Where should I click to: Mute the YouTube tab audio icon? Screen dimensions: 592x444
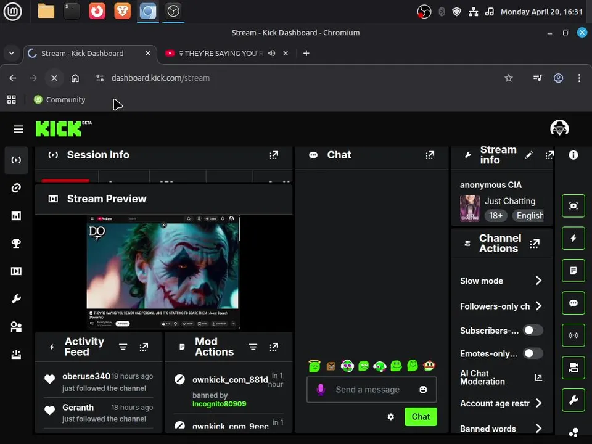271,53
